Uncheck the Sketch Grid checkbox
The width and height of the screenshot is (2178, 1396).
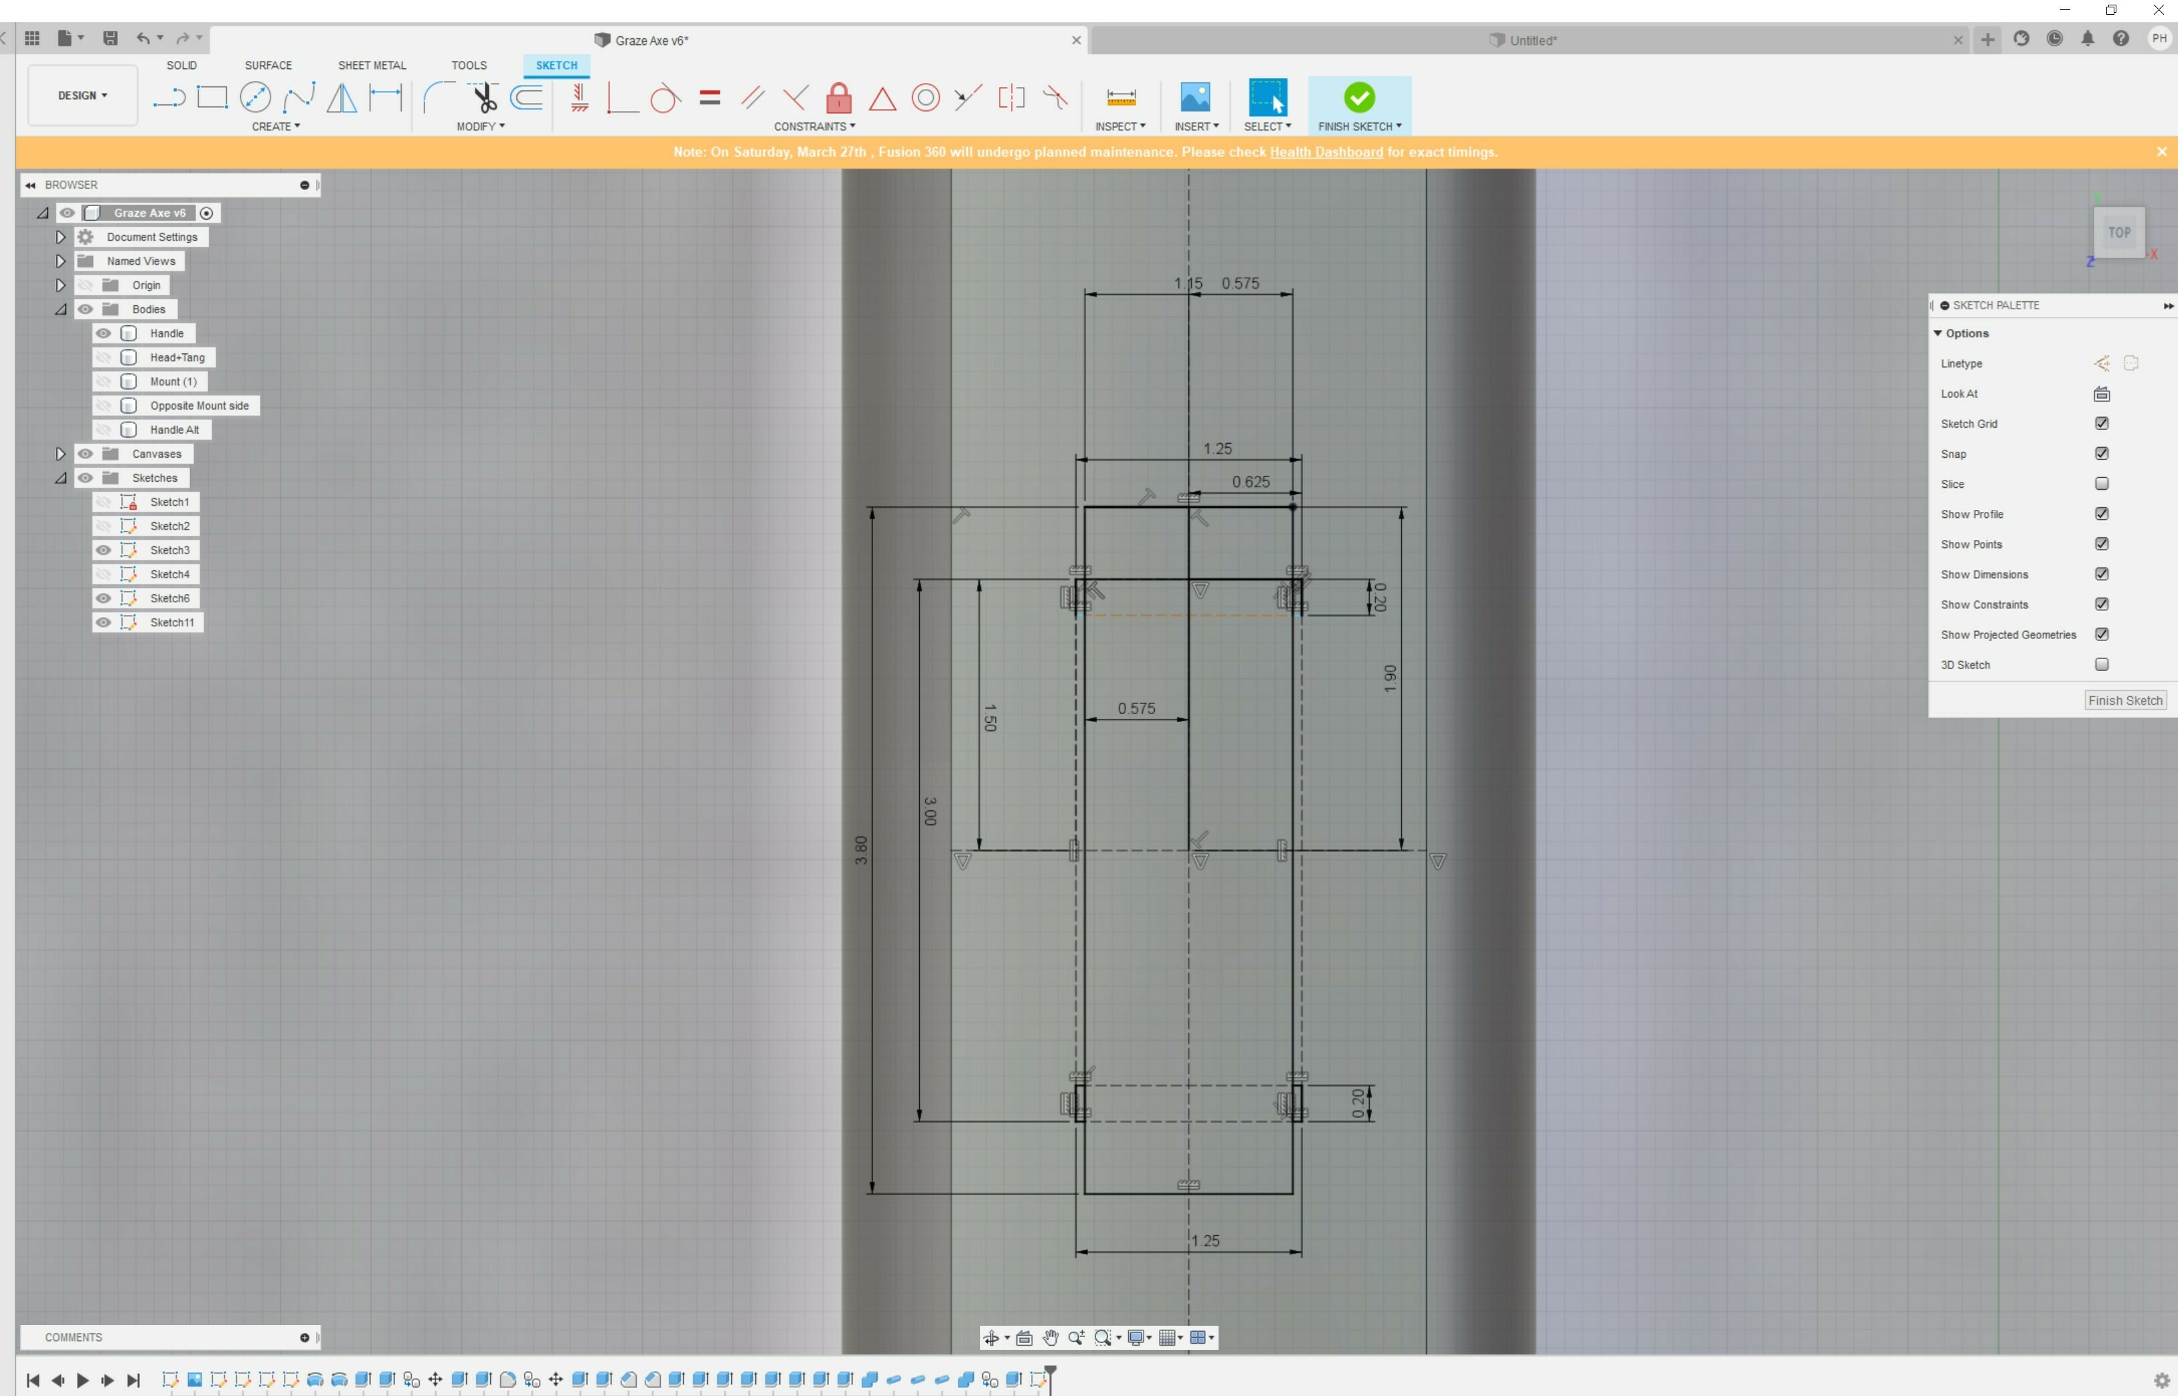2101,424
